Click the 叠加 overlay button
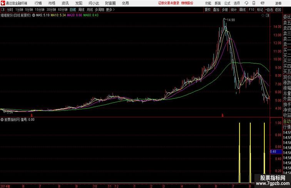The width and height of the screenshot is (291, 188). coord(216,10)
